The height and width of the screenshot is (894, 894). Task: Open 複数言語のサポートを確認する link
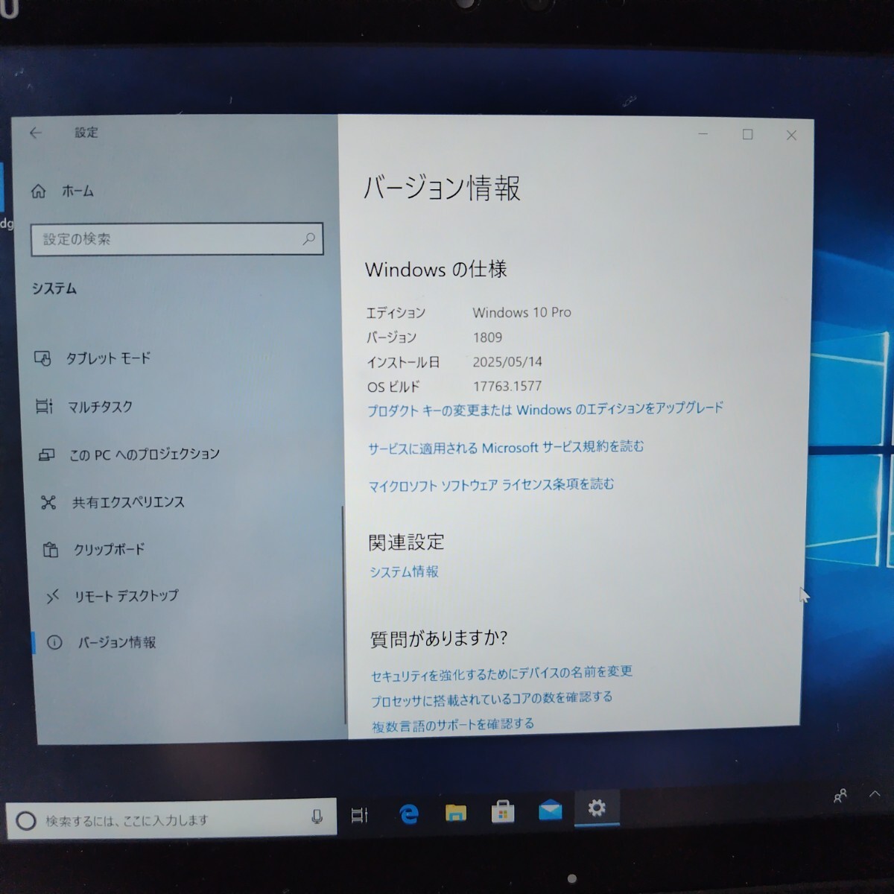pos(453,725)
